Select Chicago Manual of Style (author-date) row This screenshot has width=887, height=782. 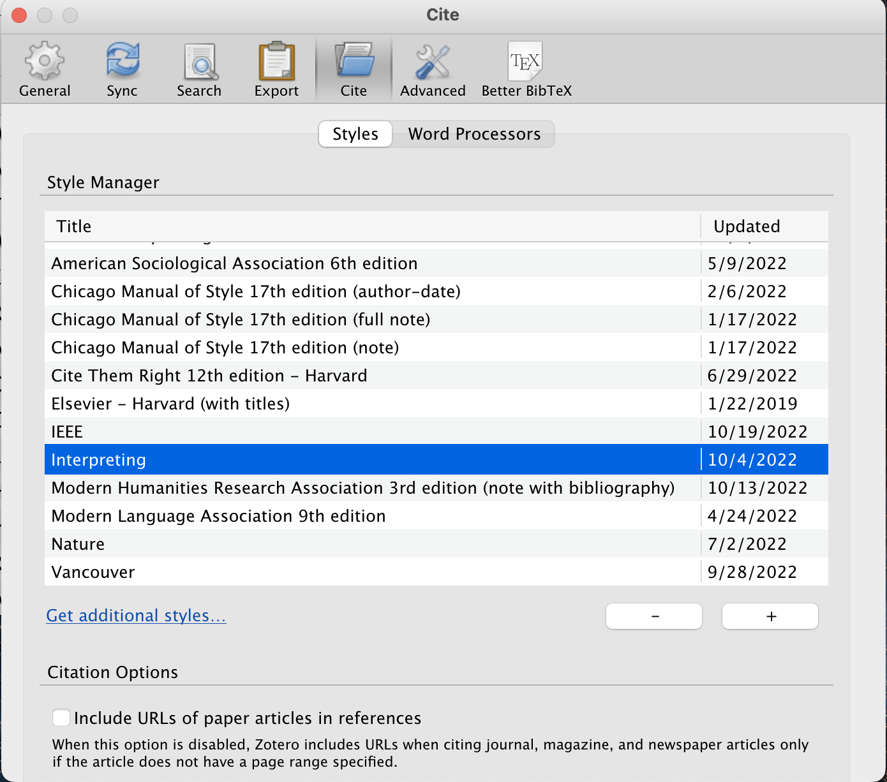pyautogui.click(x=436, y=291)
